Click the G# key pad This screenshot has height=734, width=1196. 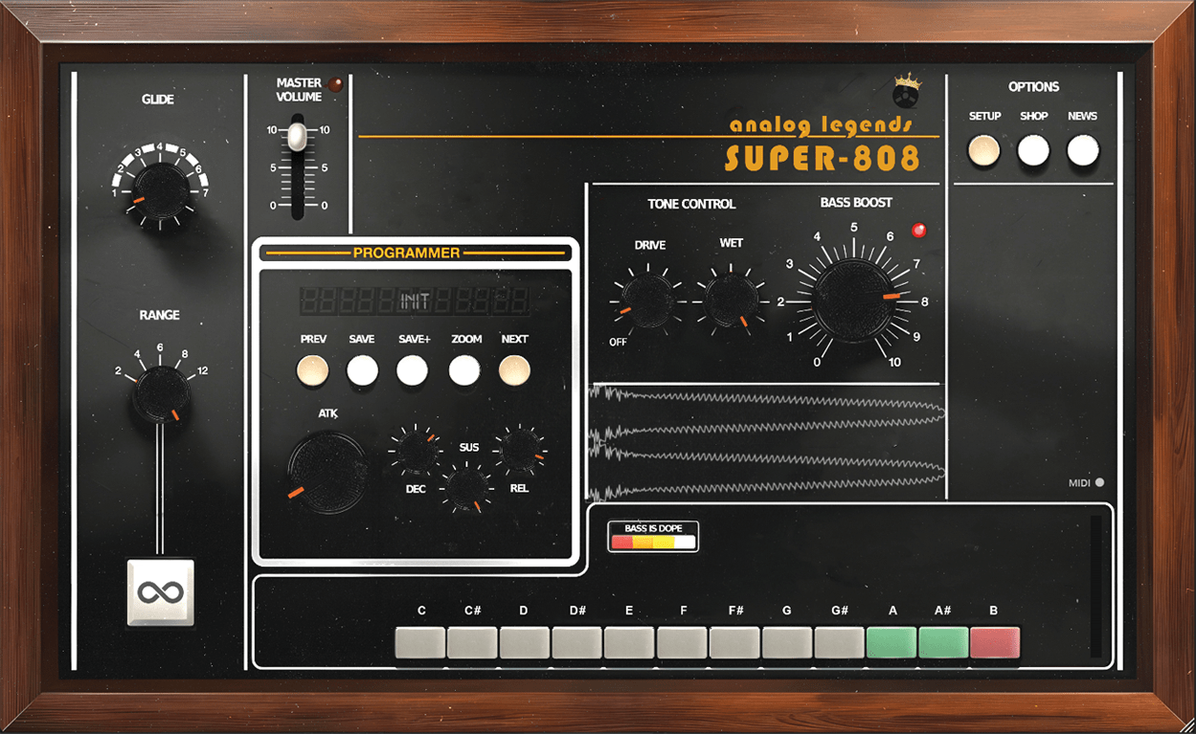(840, 642)
